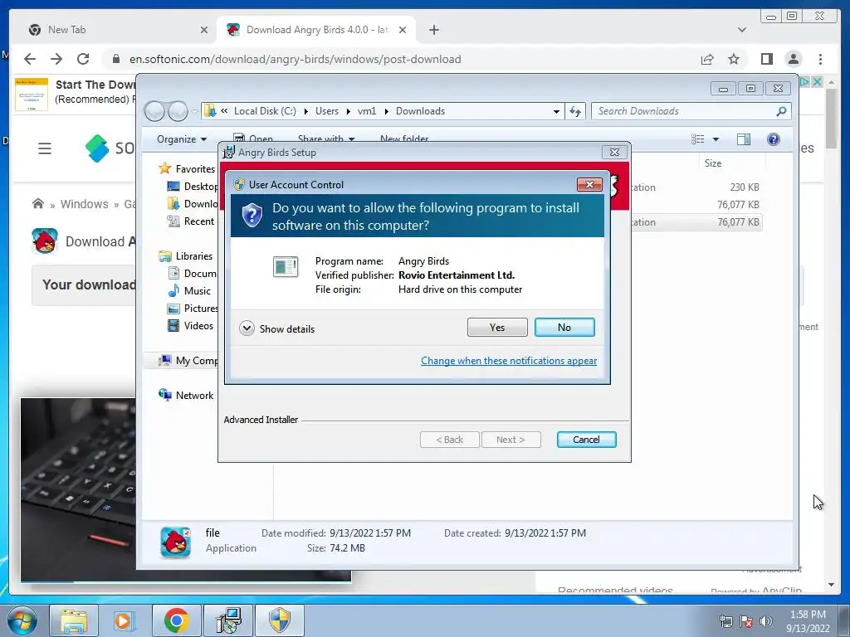Click Chrome back arrow
850x637 pixels.
30,59
